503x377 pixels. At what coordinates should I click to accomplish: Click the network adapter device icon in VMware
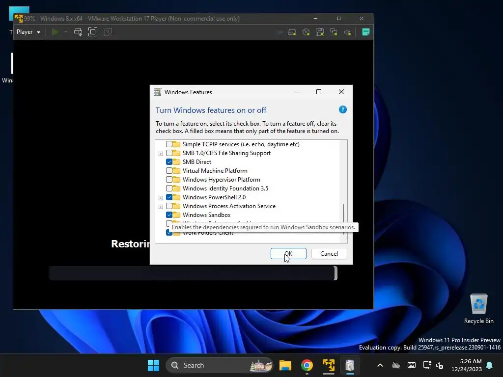click(x=334, y=32)
